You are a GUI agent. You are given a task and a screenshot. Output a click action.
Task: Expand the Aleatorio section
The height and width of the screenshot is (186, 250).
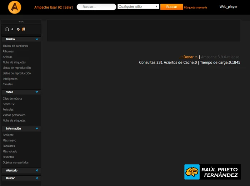coord(37,171)
